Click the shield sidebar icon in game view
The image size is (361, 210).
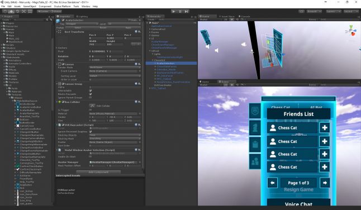255,111
